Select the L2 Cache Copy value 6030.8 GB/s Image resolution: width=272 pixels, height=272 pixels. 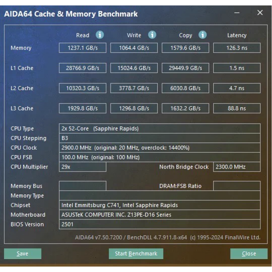point(185,88)
